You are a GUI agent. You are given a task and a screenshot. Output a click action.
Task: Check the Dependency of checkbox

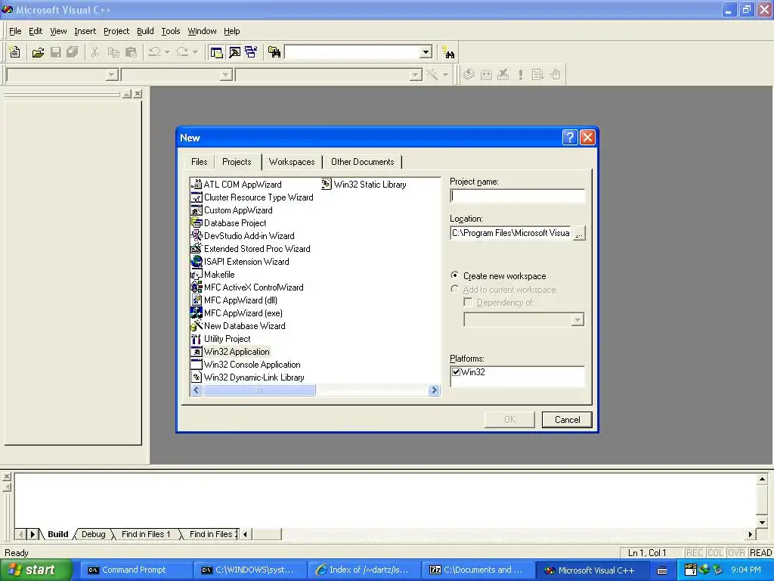[468, 302]
